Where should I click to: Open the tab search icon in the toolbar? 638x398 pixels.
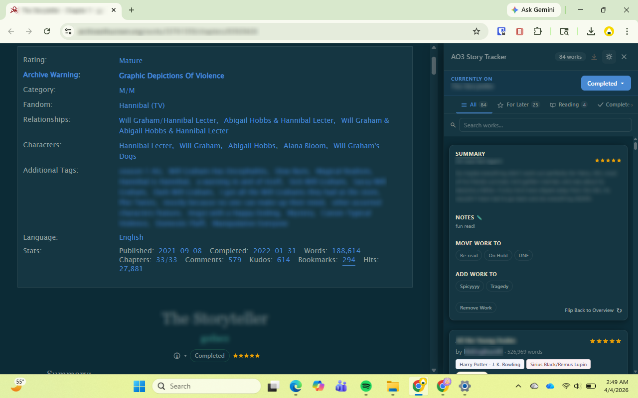564,31
